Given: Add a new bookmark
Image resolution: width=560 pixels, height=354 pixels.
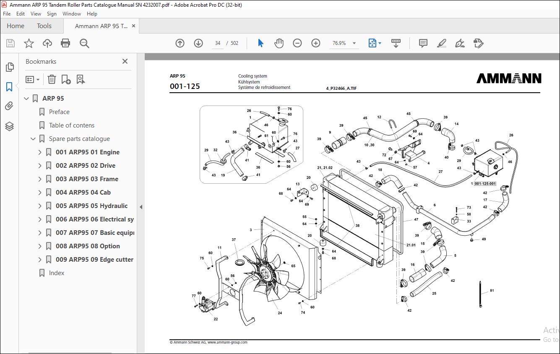Looking at the screenshot, I should click(x=66, y=79).
